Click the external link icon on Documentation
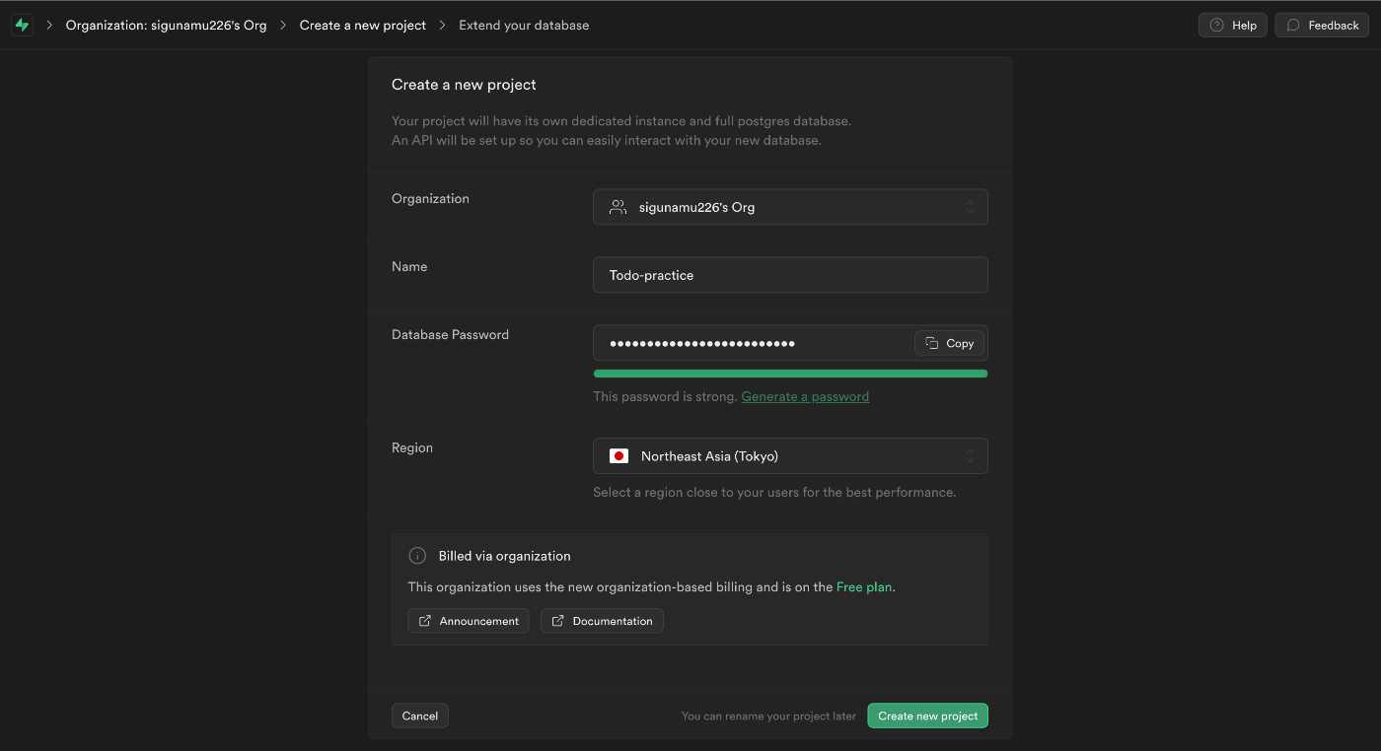The height and width of the screenshot is (751, 1381). tap(558, 621)
